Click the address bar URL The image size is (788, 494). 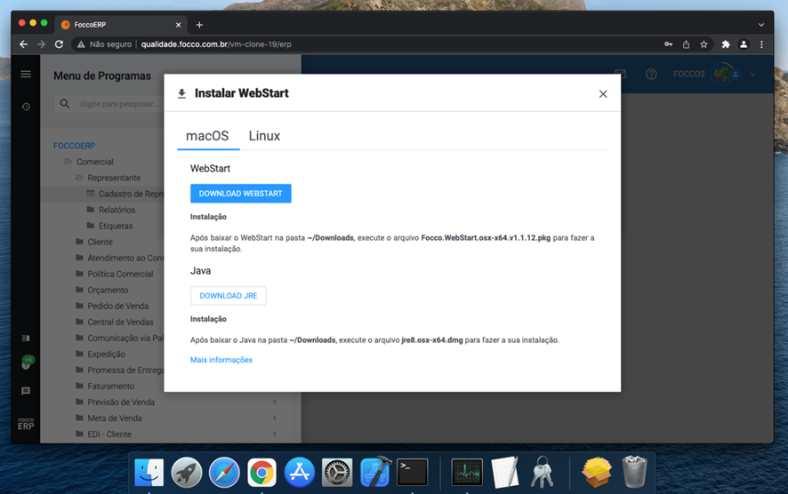point(216,44)
